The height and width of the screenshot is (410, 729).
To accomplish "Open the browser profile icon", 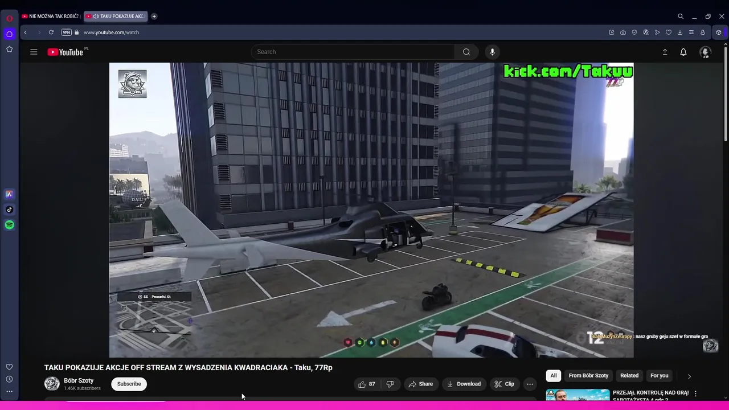I will 703,32.
